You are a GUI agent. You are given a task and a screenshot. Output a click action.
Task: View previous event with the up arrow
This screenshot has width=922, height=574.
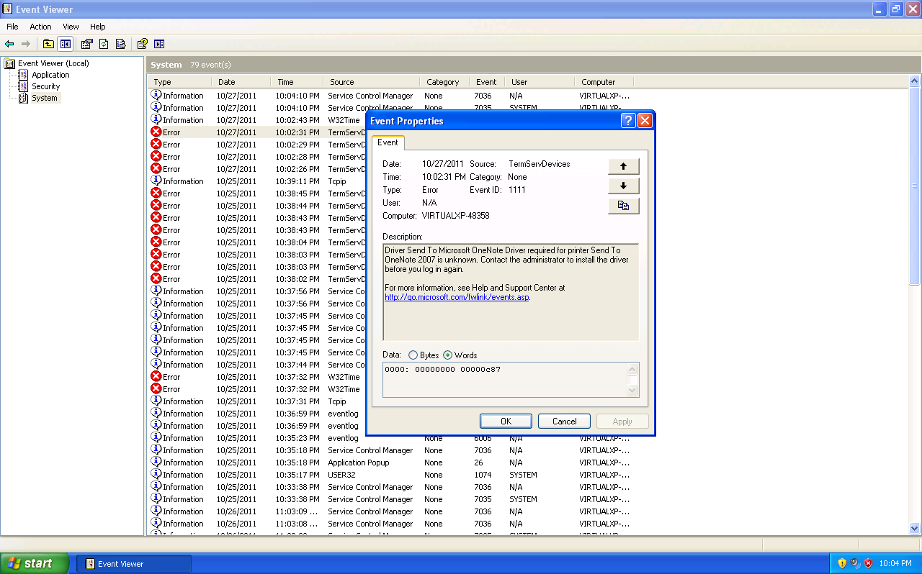[622, 166]
